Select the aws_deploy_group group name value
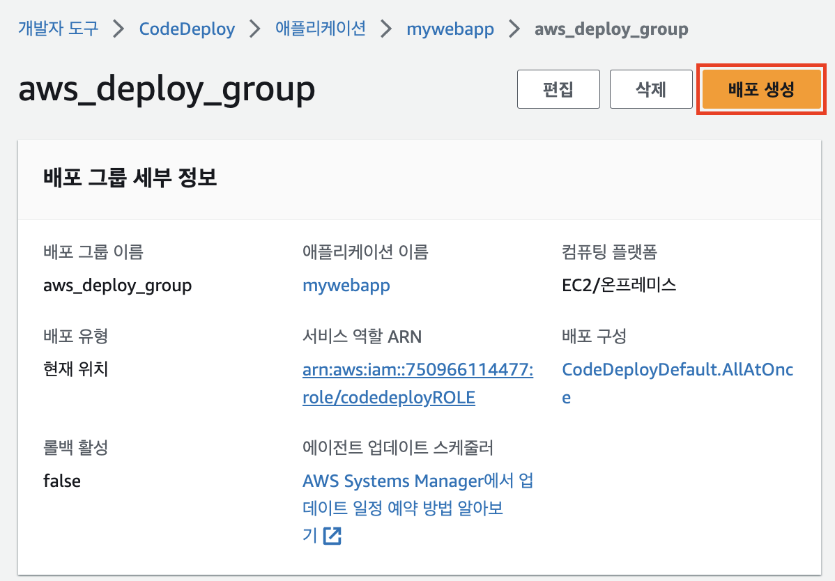Screen dimensions: 835x581 click(117, 286)
